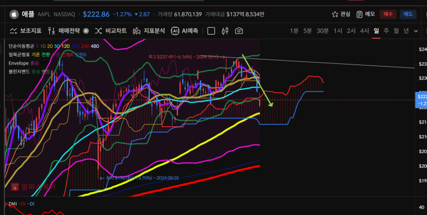Click the Envelope indicator label

point(19,63)
